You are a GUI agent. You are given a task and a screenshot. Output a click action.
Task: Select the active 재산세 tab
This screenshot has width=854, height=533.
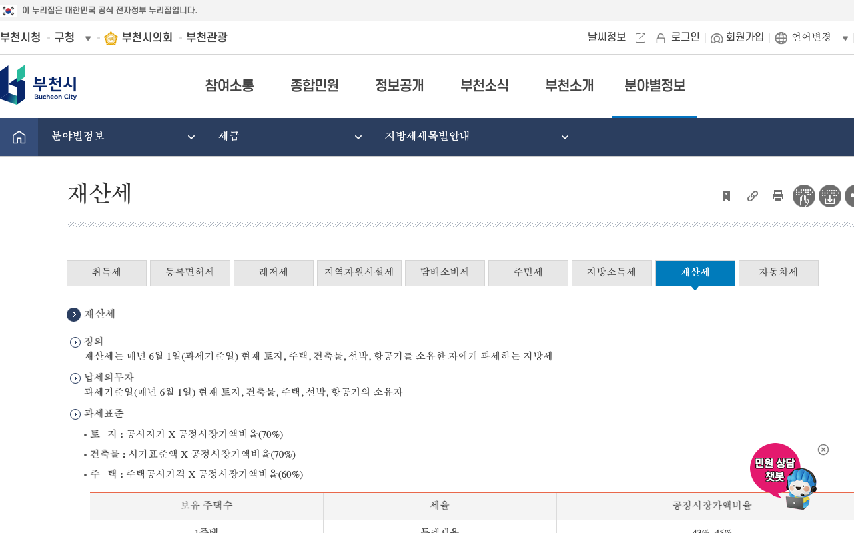(x=695, y=273)
